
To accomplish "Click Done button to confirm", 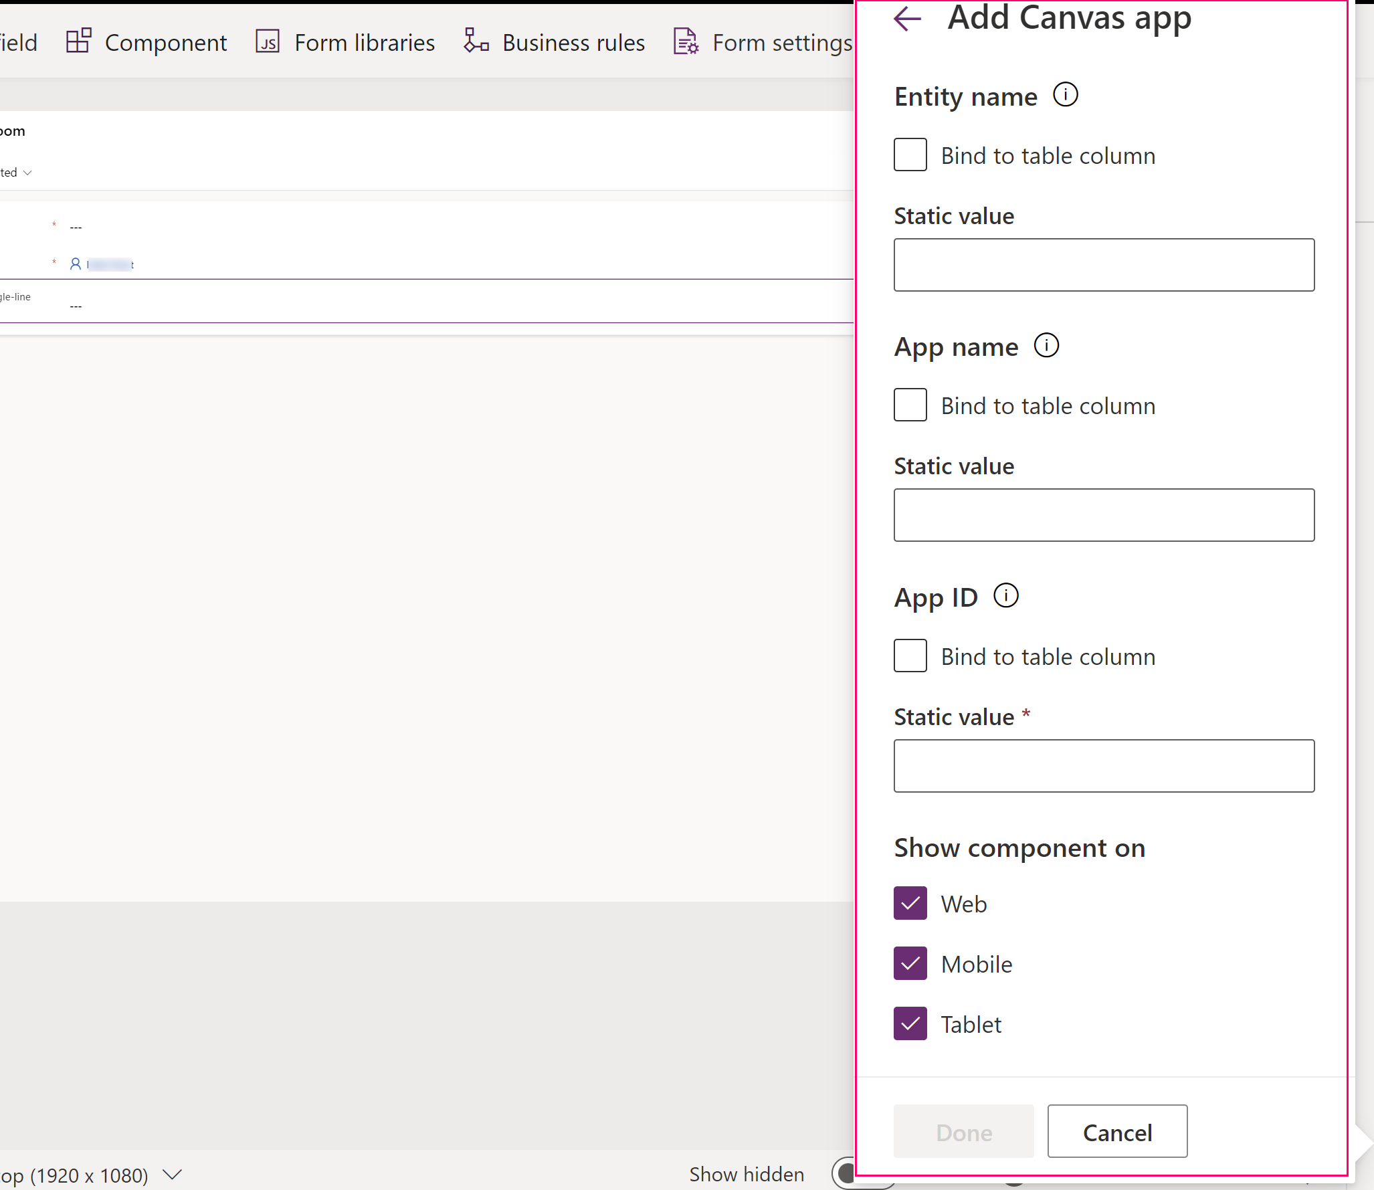I will coord(964,1130).
